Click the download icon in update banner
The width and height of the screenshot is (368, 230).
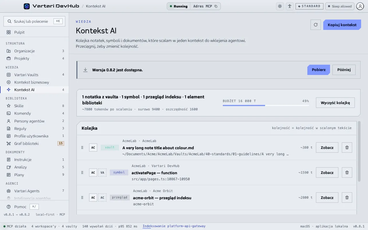(x=85, y=70)
